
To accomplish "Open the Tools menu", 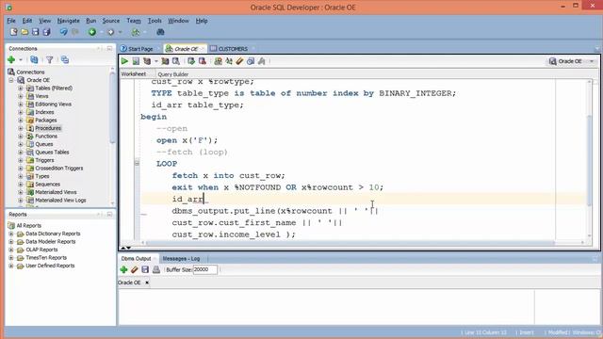I will [155, 21].
